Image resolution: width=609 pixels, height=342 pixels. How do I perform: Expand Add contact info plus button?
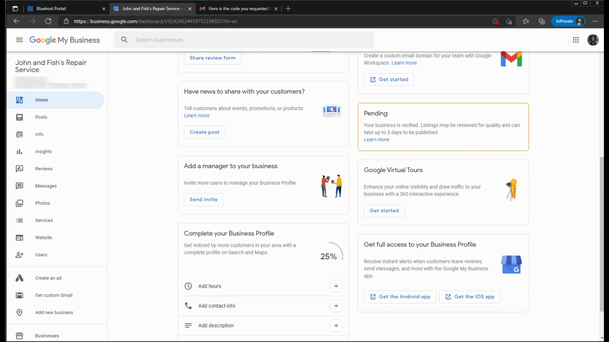coord(336,306)
